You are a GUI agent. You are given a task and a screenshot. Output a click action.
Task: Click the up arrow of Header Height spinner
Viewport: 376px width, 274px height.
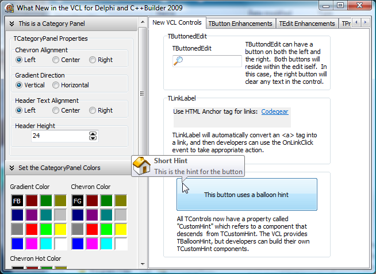point(93,134)
